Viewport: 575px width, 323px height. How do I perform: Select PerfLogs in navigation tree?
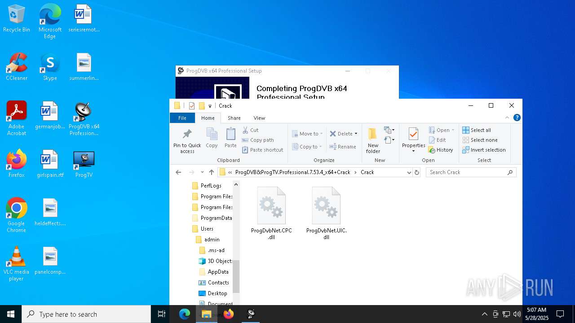click(211, 186)
